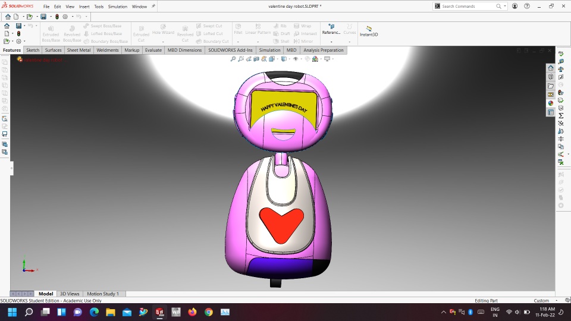Screen dimensions: 571x321
Task: Open the Appearances task pane tab
Action: point(551,103)
